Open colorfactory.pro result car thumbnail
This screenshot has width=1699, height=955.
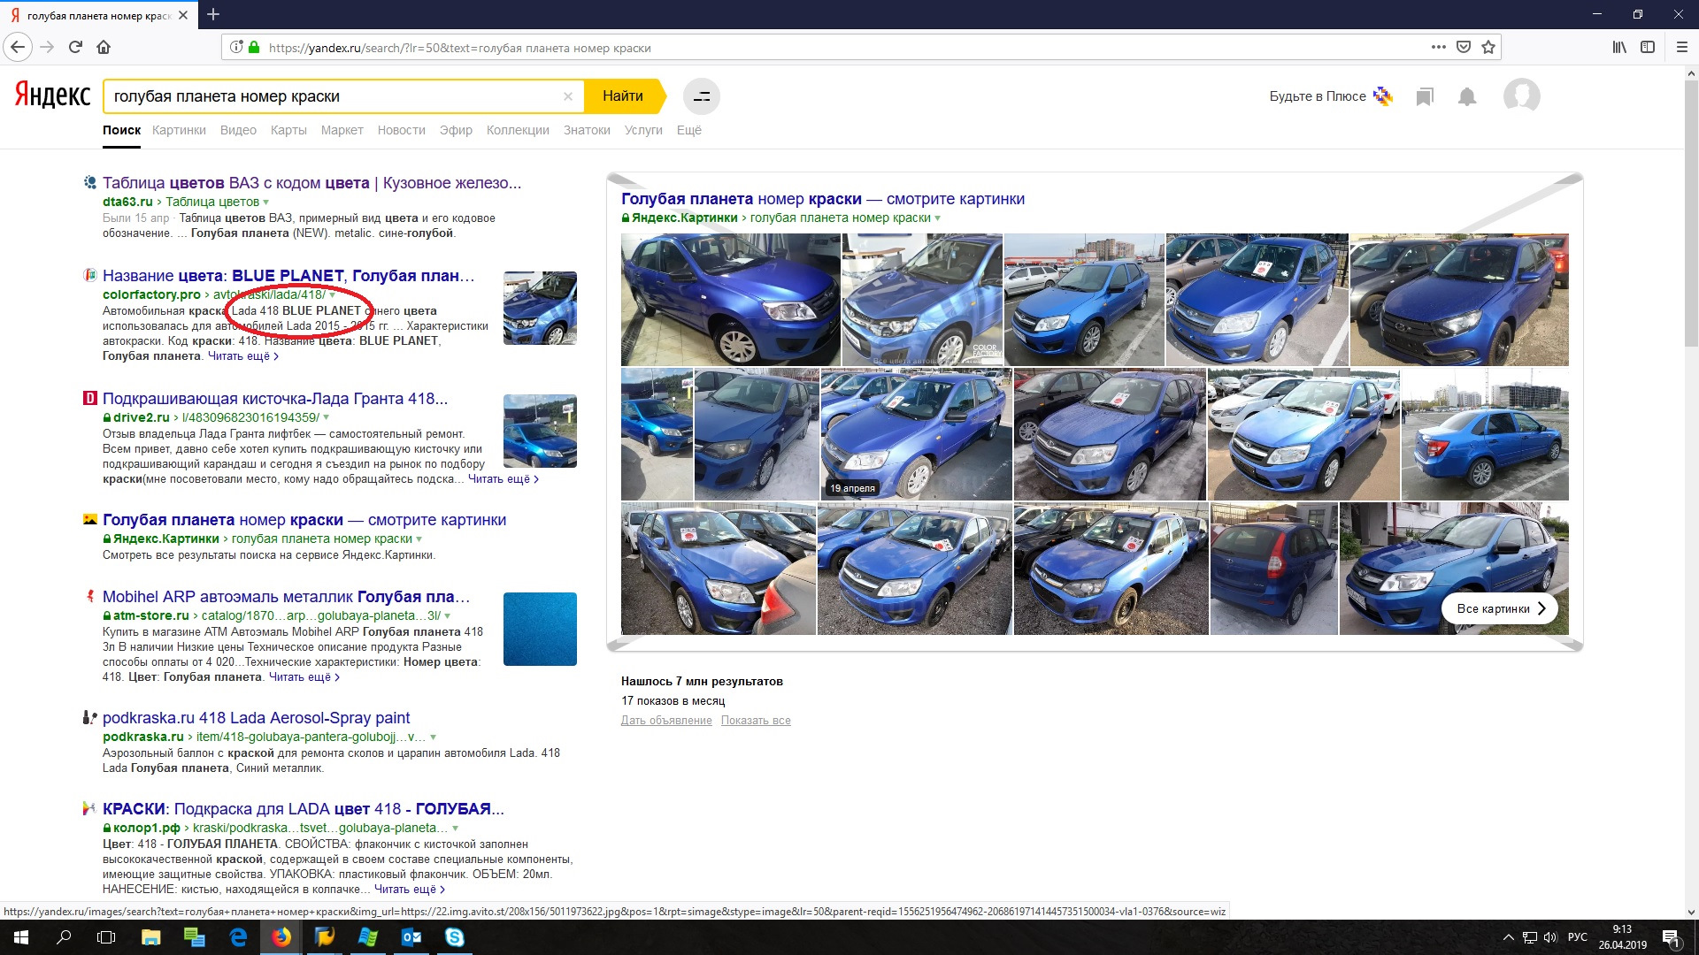coord(540,308)
